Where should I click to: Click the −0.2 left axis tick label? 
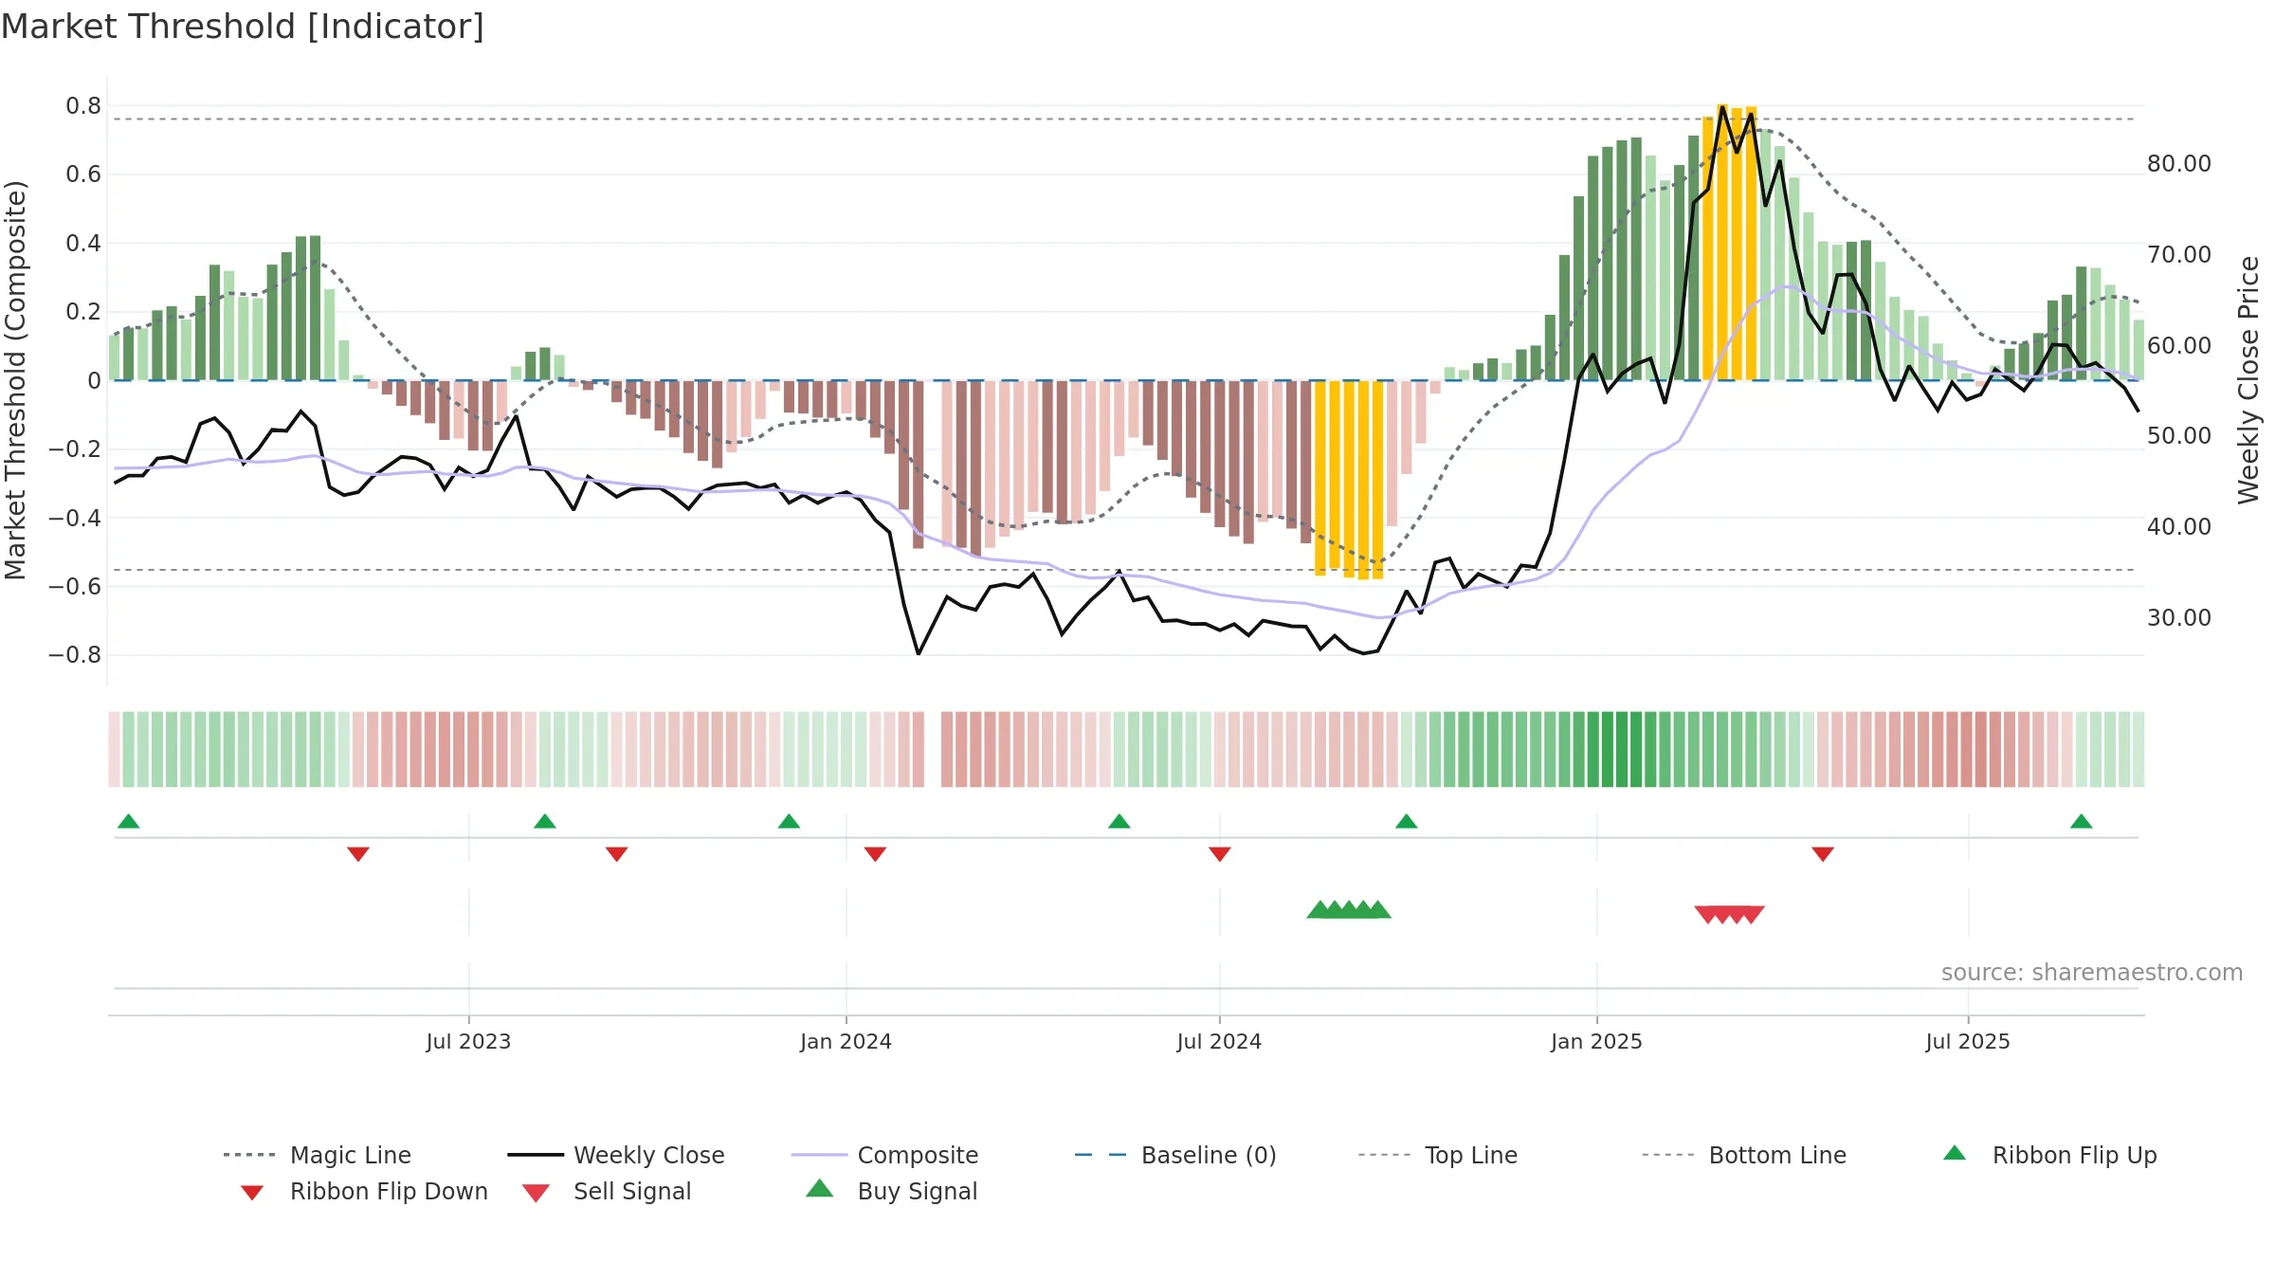pos(74,449)
